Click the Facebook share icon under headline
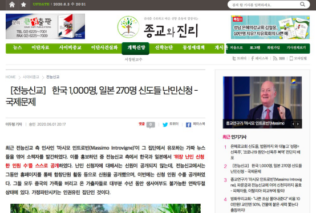The height and width of the screenshot is (213, 316). pyautogui.click(x=188, y=125)
